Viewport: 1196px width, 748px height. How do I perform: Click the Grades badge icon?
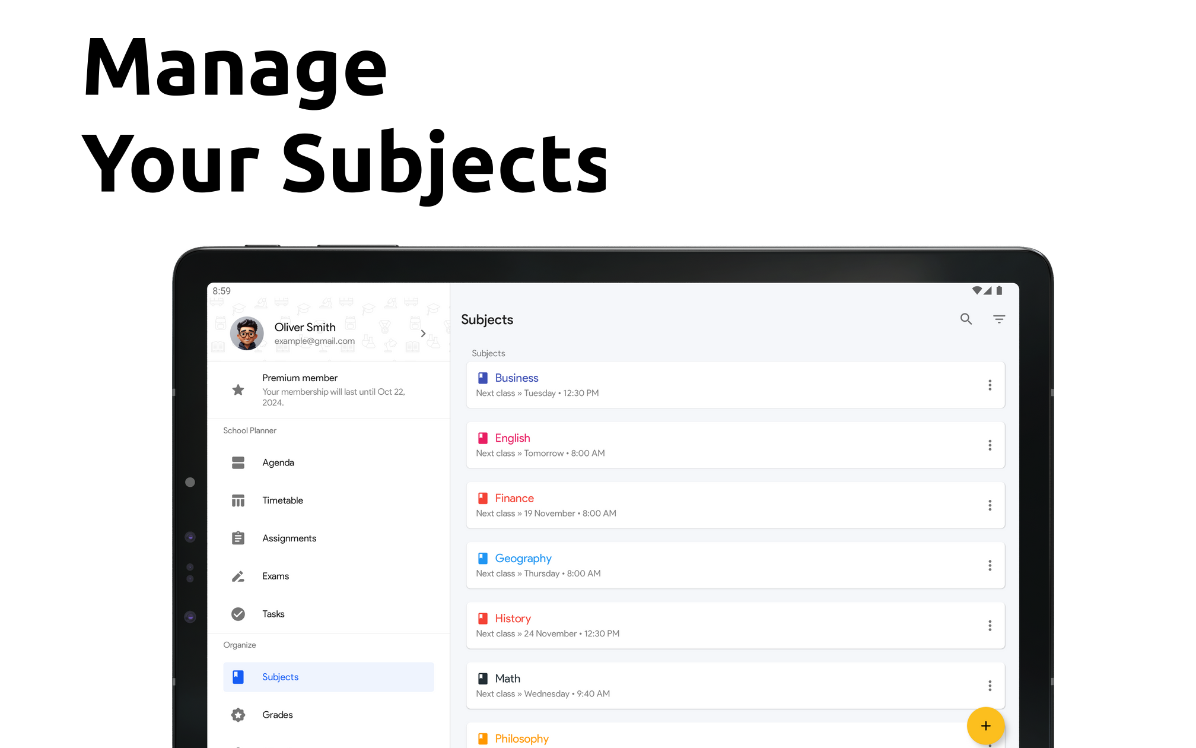[x=238, y=715]
